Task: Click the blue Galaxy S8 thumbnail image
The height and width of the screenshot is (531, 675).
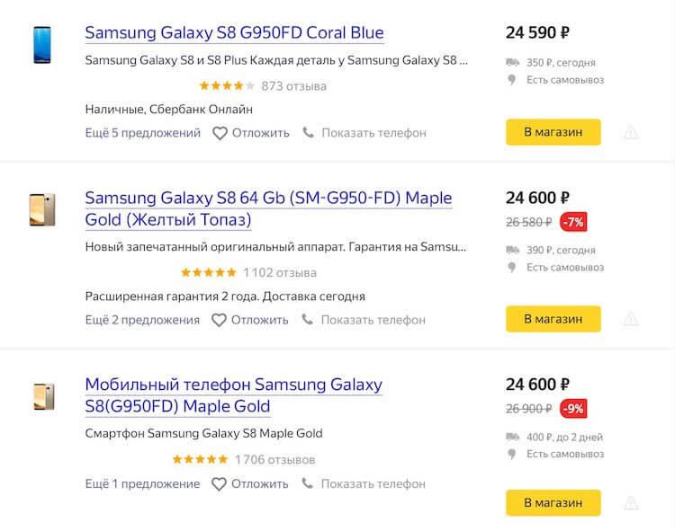Action: (41, 45)
